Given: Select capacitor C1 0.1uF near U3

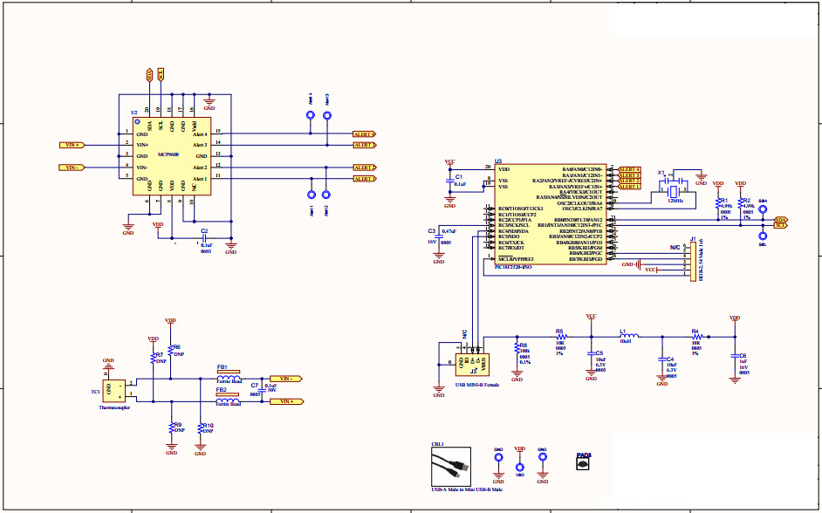Looking at the screenshot, I should point(452,181).
